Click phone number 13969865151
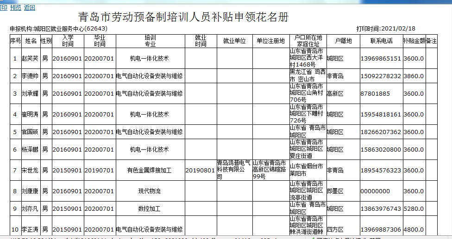This screenshot has height=239, width=452. [380, 59]
